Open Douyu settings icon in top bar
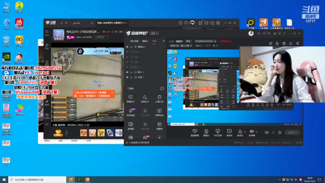Screen dimensions: 325x183 click(218, 23)
